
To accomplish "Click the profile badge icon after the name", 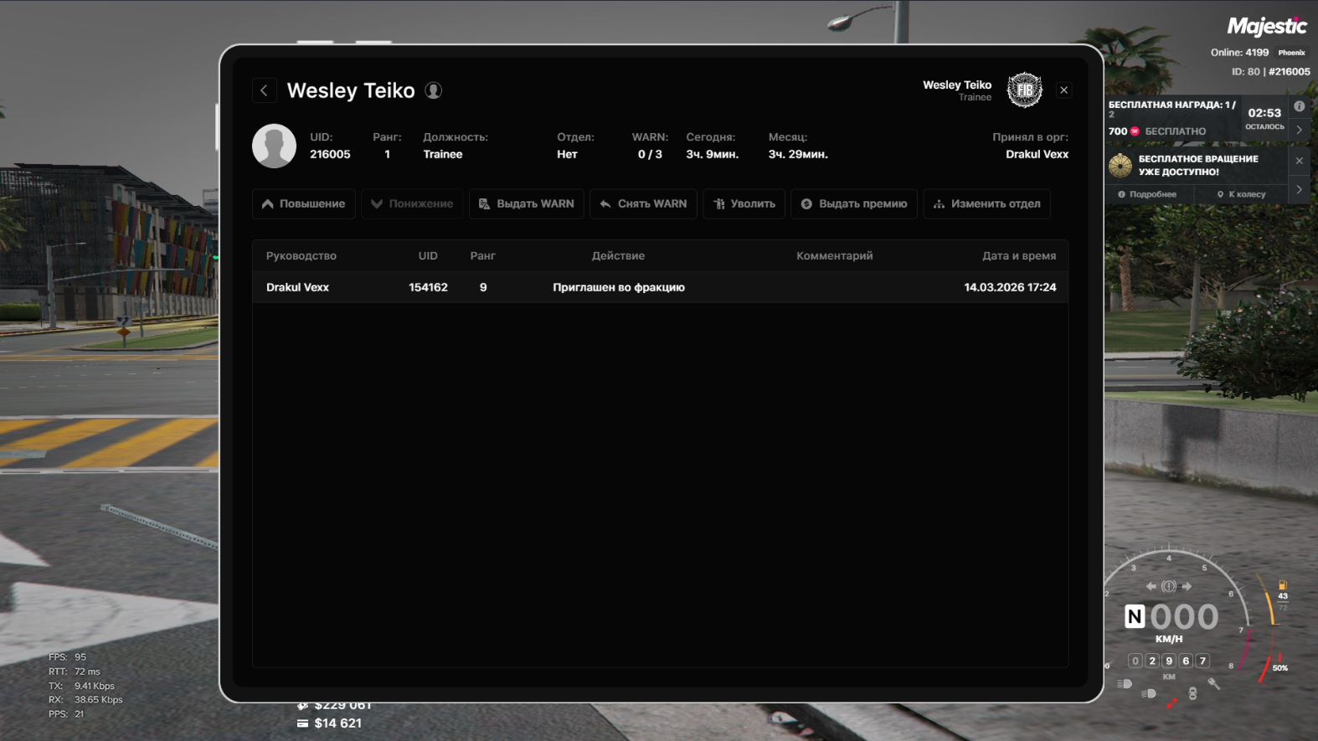I will (x=433, y=90).
